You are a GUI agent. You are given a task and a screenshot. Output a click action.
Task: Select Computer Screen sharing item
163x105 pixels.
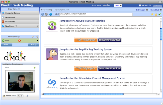point(20,13)
